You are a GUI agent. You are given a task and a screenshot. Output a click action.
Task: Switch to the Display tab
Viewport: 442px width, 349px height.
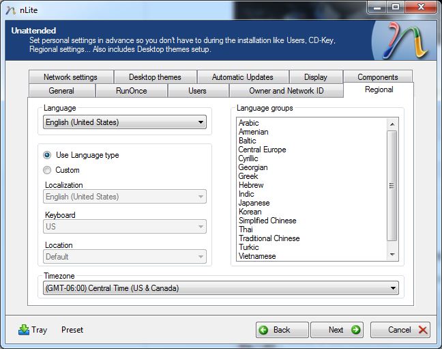coord(316,76)
